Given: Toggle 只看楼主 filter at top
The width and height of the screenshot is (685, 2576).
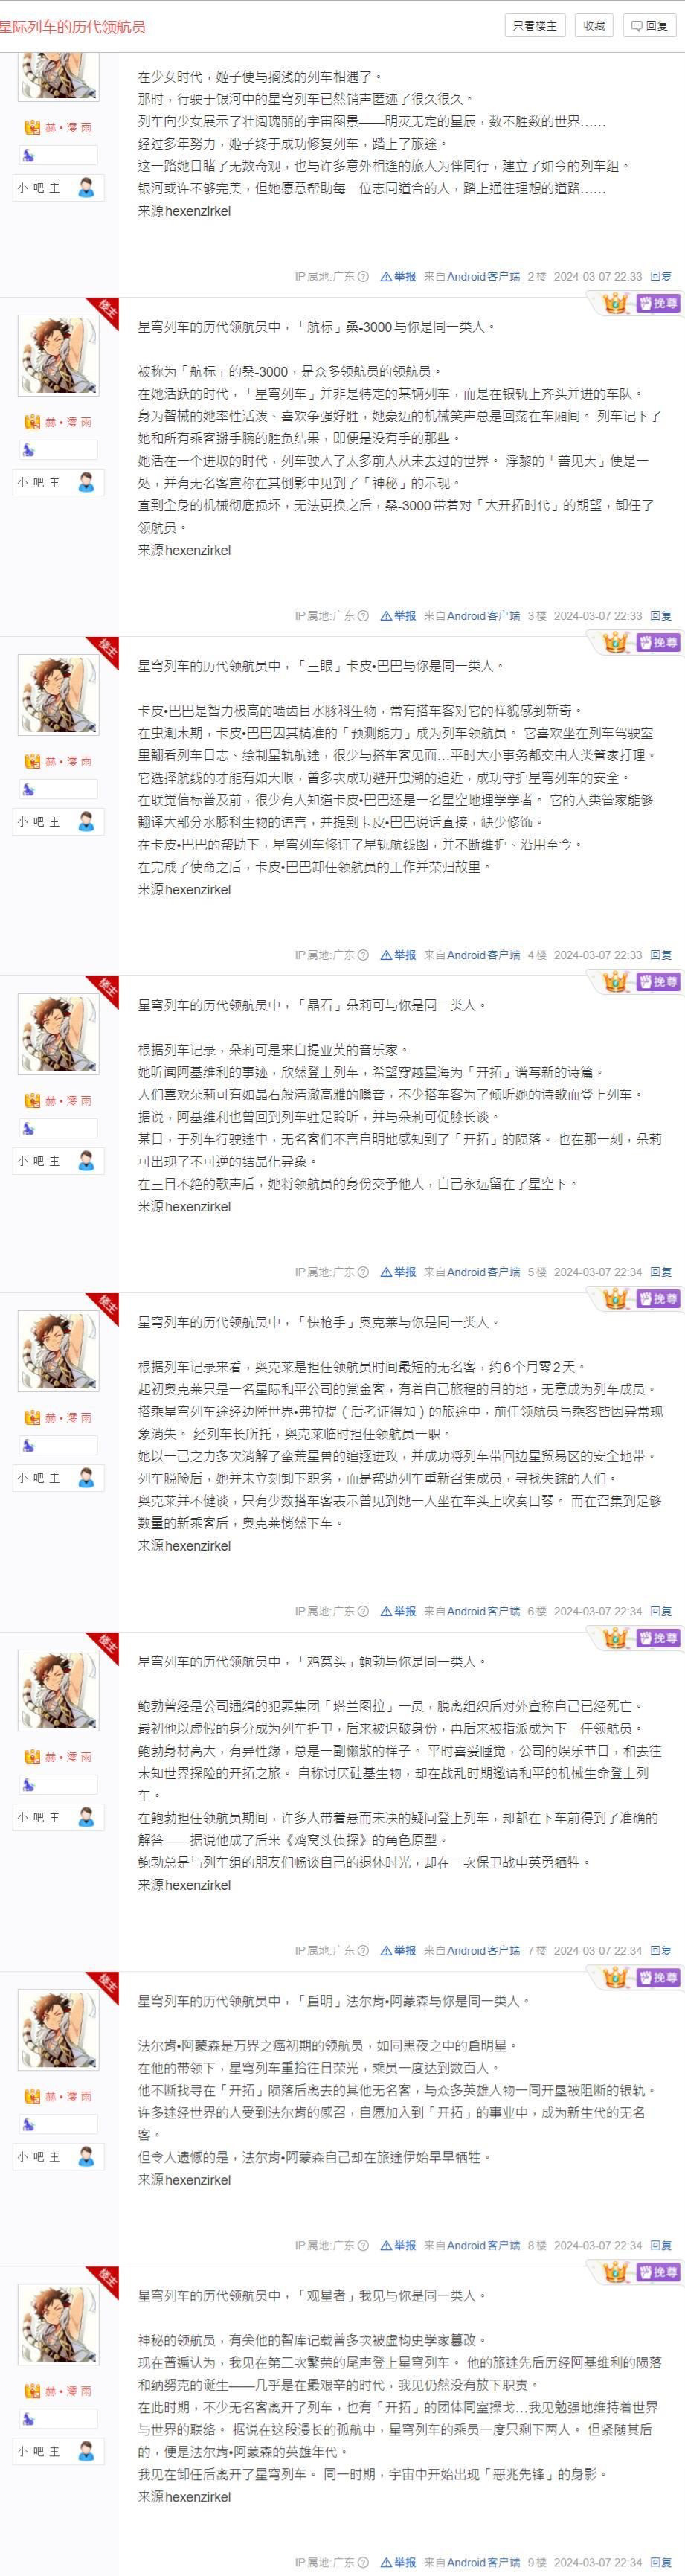Looking at the screenshot, I should point(535,26).
